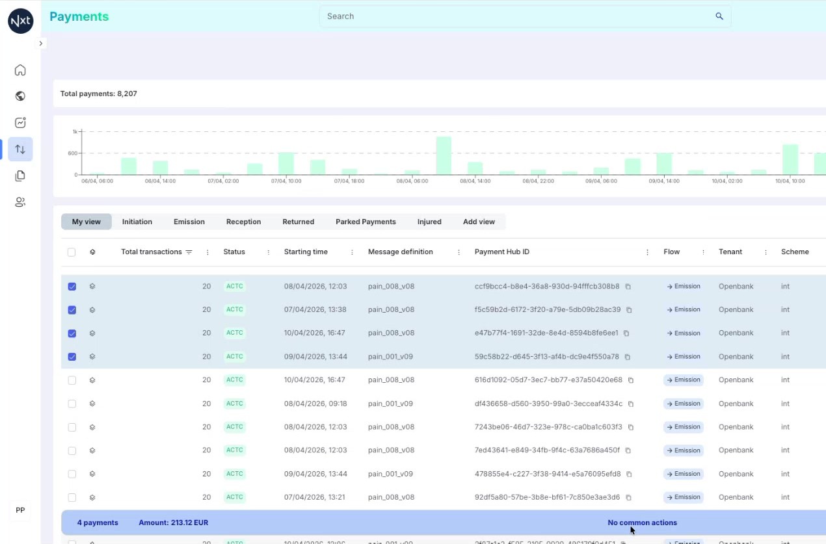Open Flow column options menu
Screen dimensions: 826x544
pos(703,252)
